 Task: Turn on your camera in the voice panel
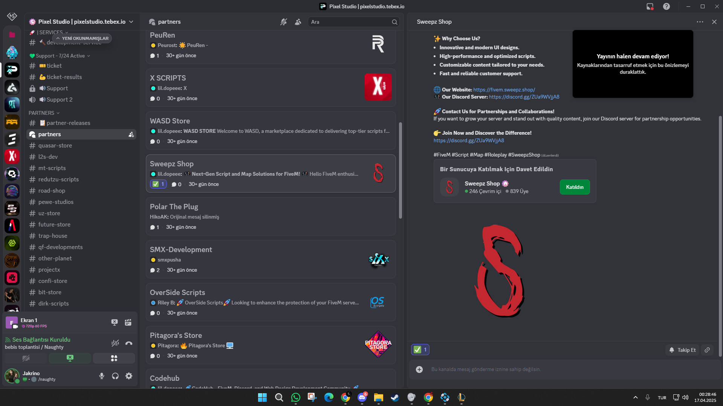click(x=26, y=358)
